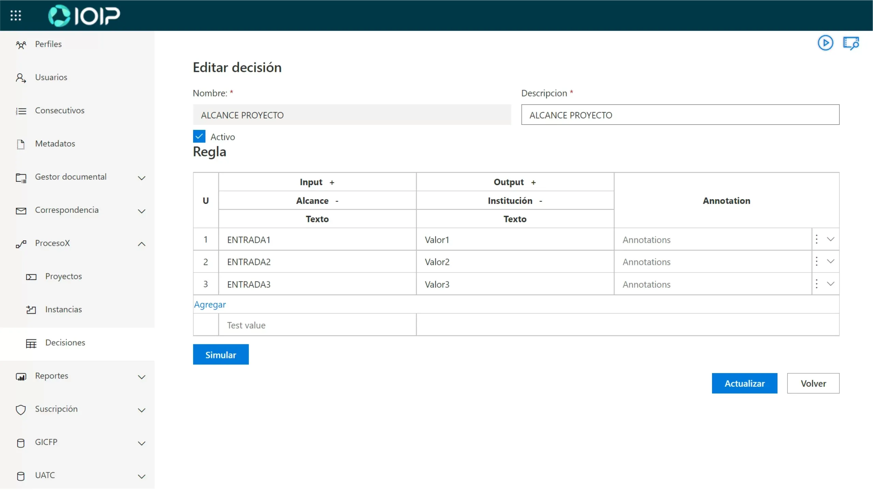Click the screen search icon top right
Image resolution: width=873 pixels, height=490 pixels.
(x=851, y=43)
